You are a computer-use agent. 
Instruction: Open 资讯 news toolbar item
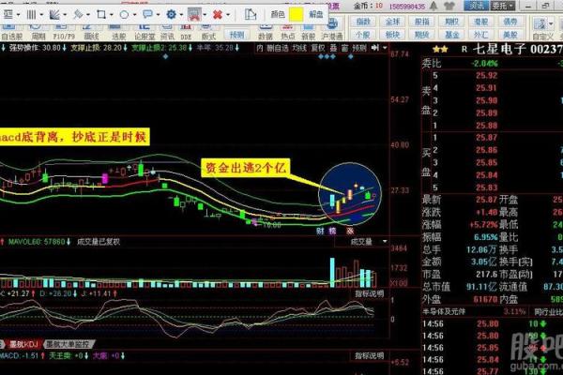167,32
